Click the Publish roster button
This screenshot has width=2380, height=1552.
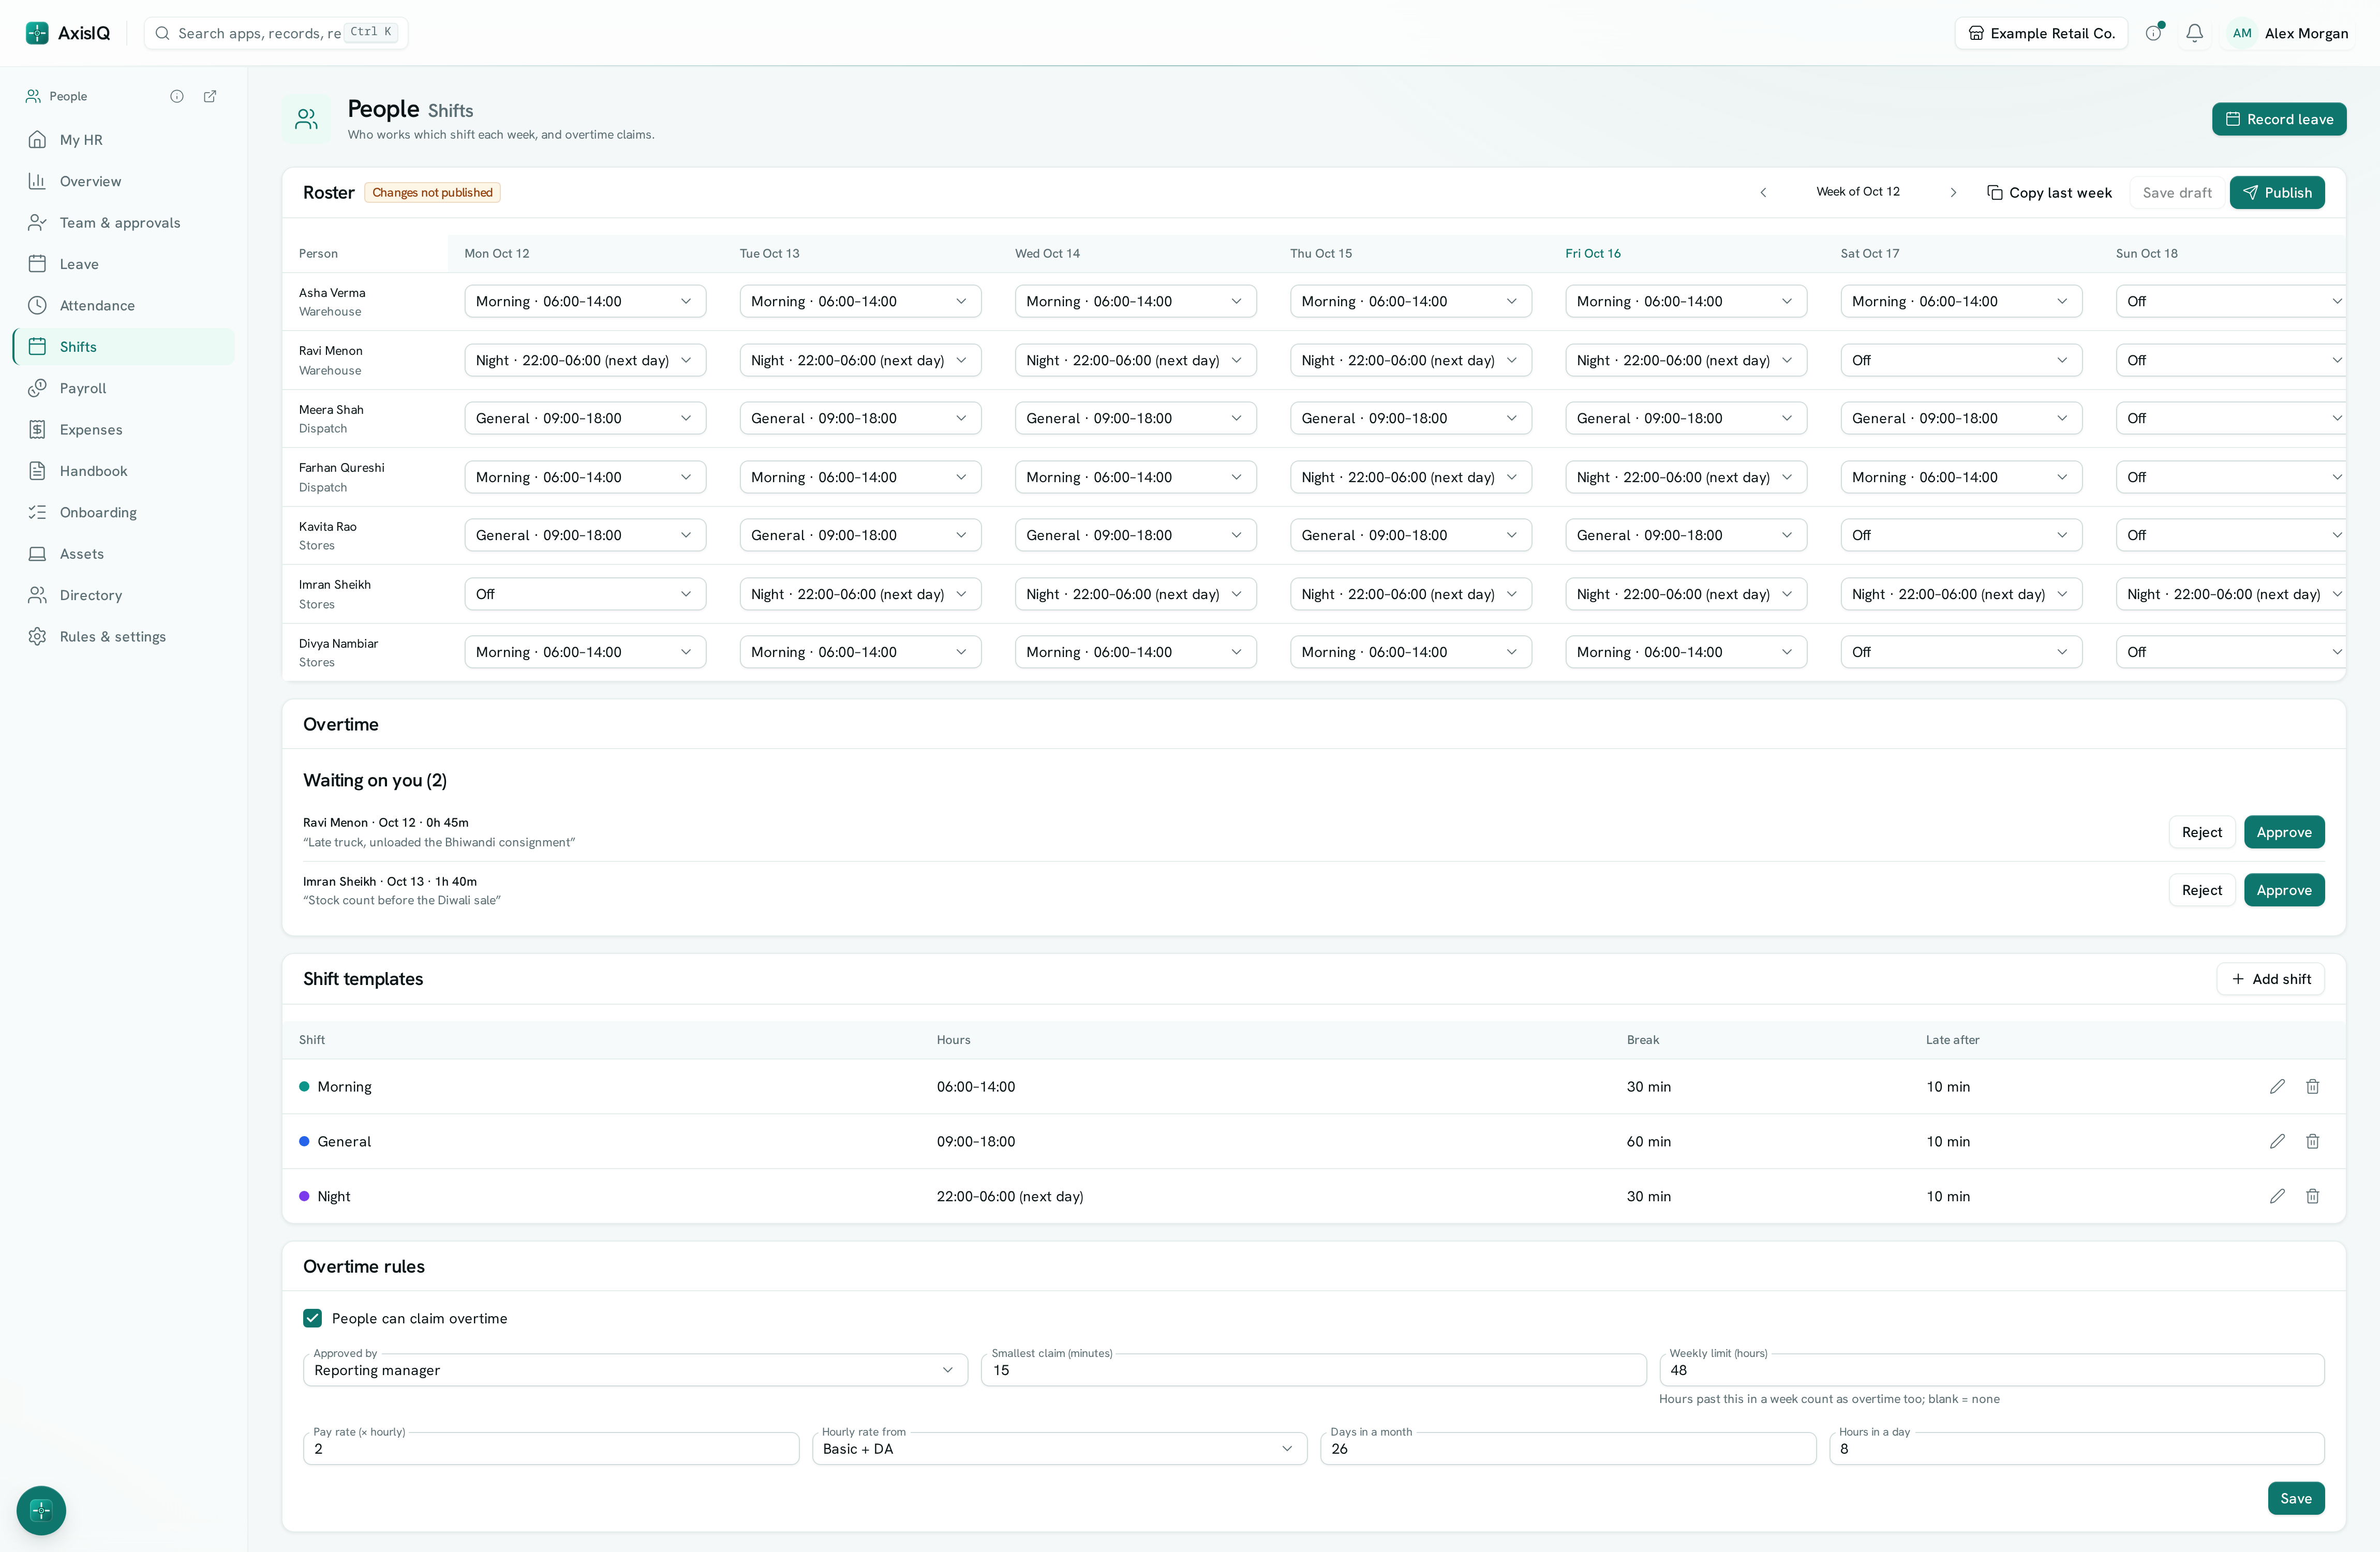(x=2276, y=192)
